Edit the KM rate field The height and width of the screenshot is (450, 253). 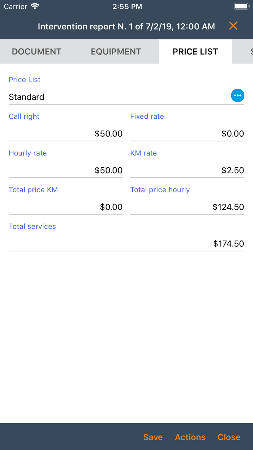(187, 170)
